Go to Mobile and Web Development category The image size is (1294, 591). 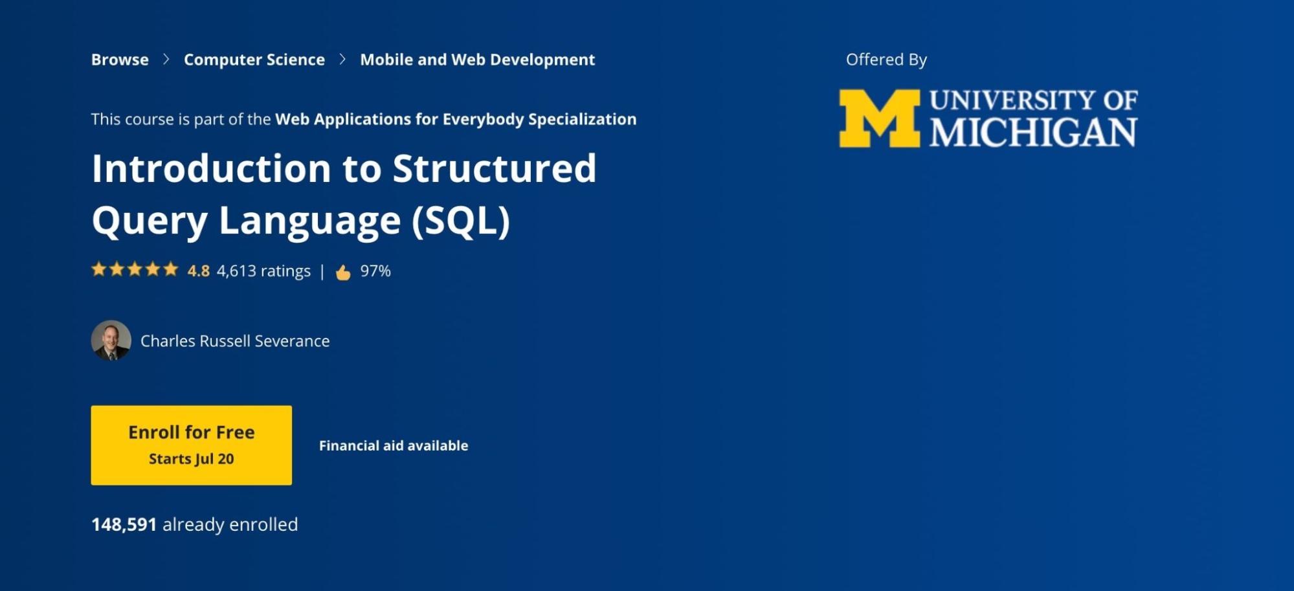(x=477, y=60)
